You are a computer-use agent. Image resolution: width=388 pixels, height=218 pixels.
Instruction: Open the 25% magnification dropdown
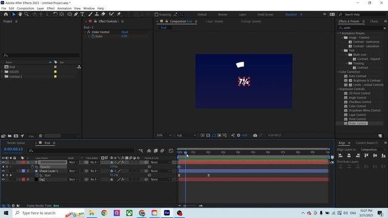(164, 136)
